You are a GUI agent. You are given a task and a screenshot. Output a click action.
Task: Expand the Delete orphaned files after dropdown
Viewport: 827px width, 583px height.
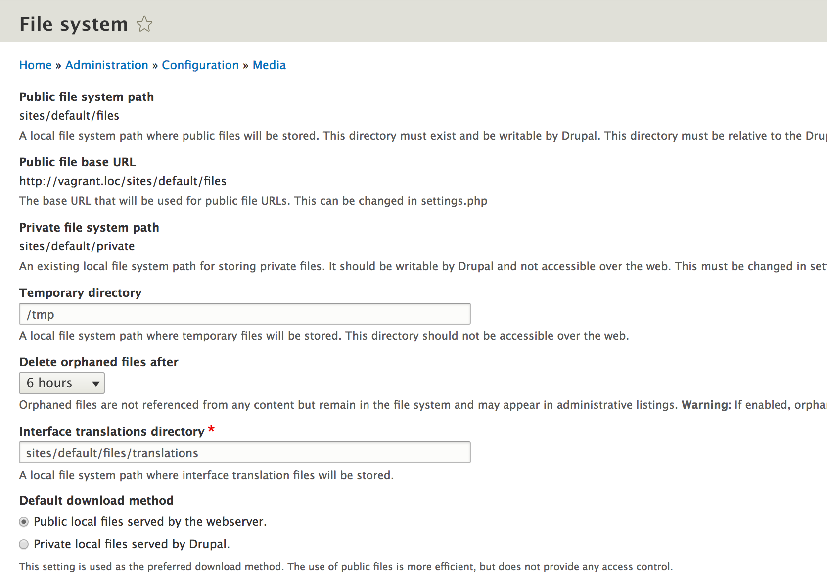pos(62,383)
